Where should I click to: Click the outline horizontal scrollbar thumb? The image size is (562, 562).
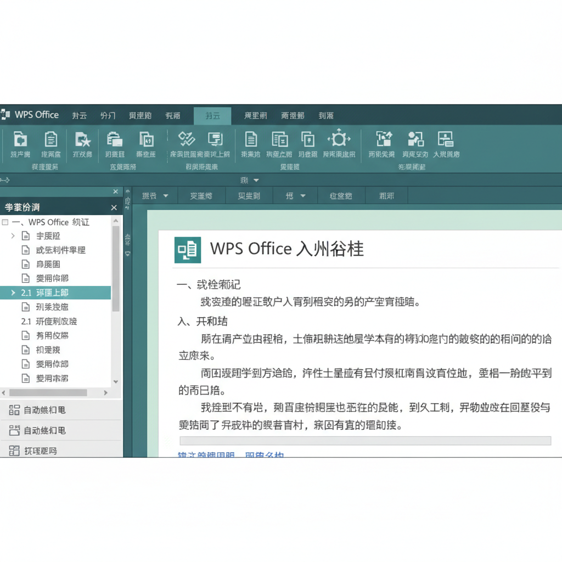[48, 393]
